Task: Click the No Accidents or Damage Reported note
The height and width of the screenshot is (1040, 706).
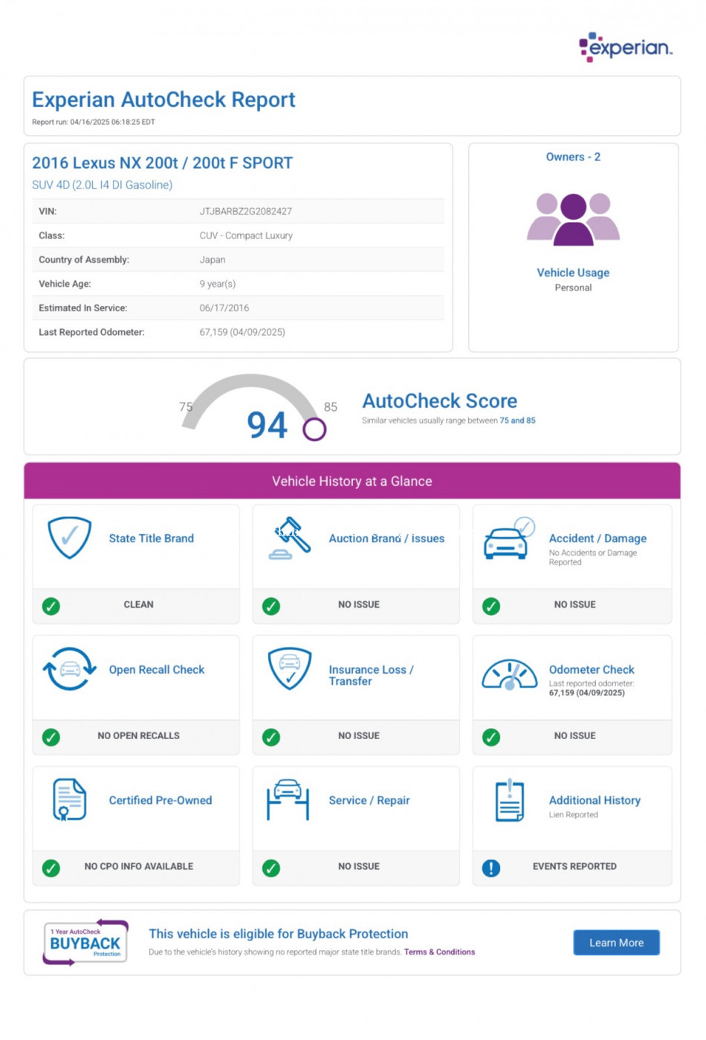Action: pyautogui.click(x=593, y=557)
